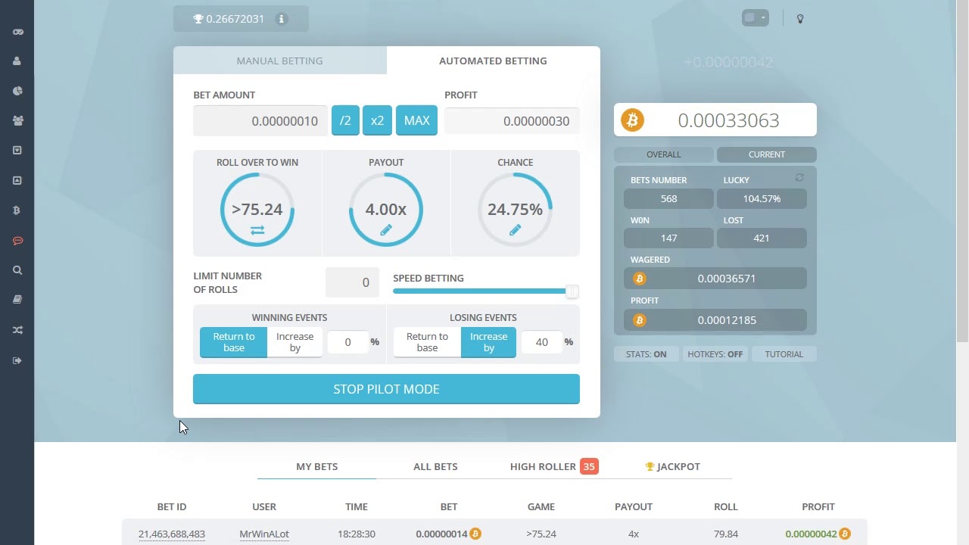The width and height of the screenshot is (969, 545).
Task: Open the High Roller tab
Action: [554, 466]
